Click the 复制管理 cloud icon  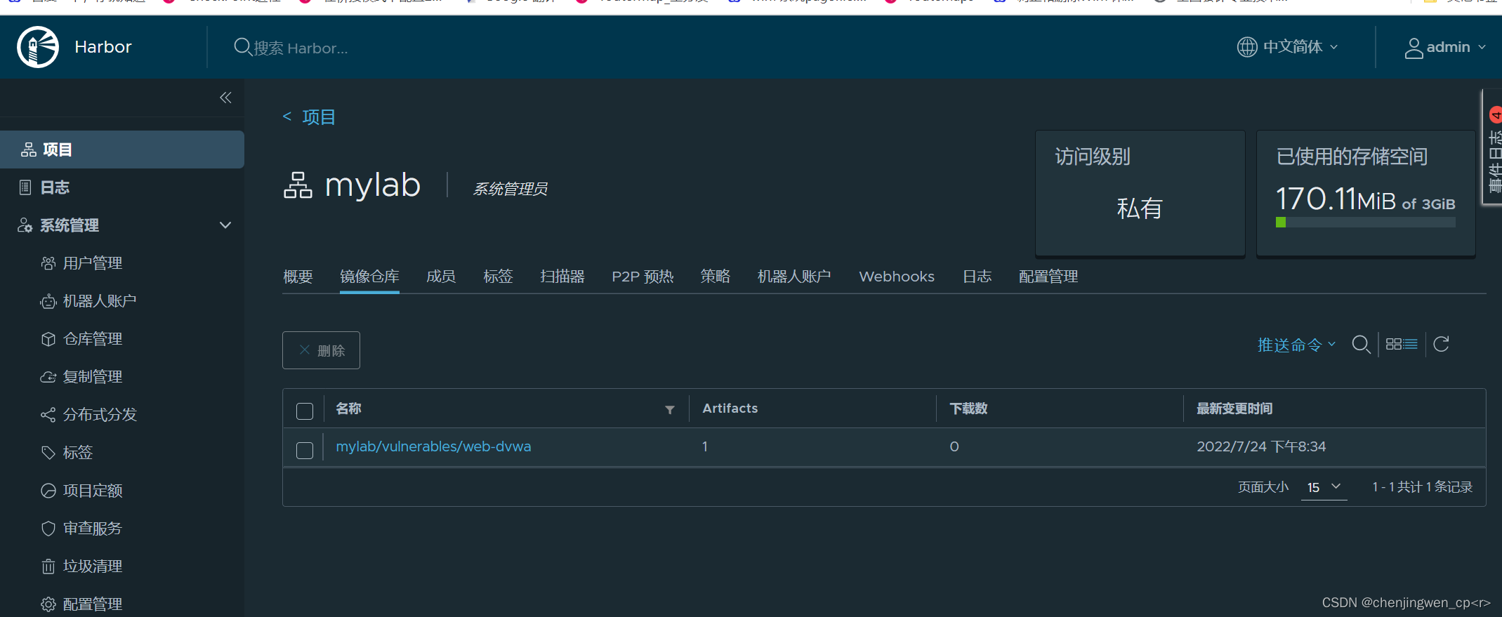[48, 377]
